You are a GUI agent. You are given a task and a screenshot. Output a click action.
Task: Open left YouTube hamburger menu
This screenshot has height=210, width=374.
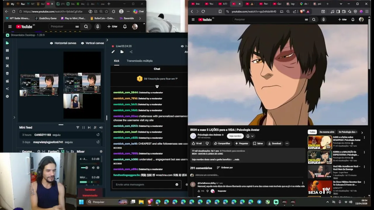click(x=10, y=27)
